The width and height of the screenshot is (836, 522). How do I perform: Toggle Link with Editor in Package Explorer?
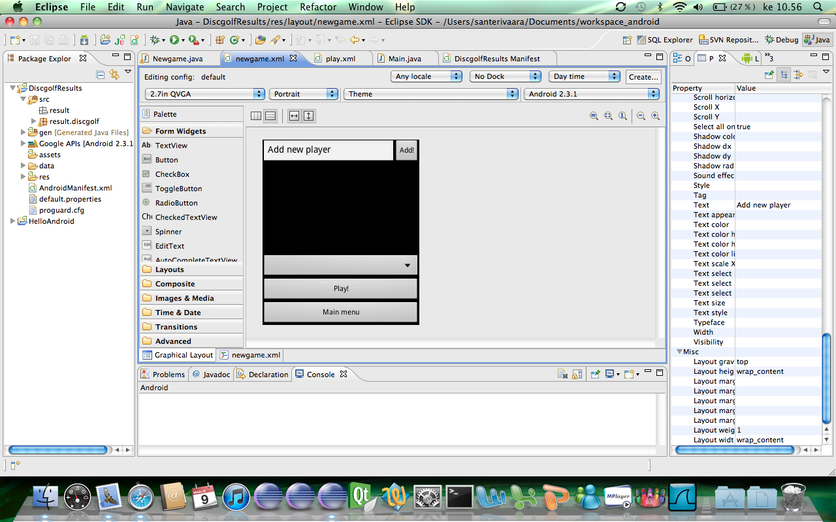tap(114, 74)
